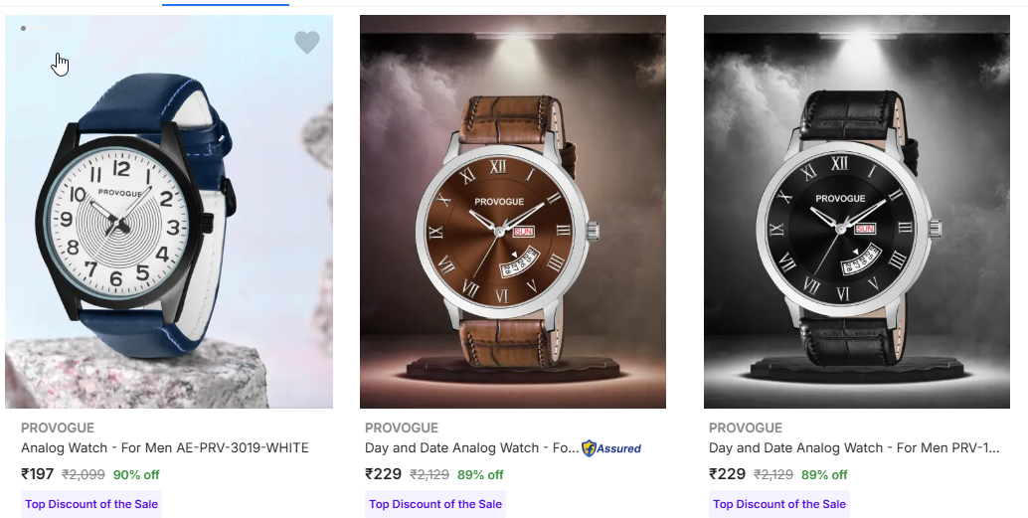Click Top Discount of the Sale under brown watch
This screenshot has width=1028, height=518.
coord(435,504)
